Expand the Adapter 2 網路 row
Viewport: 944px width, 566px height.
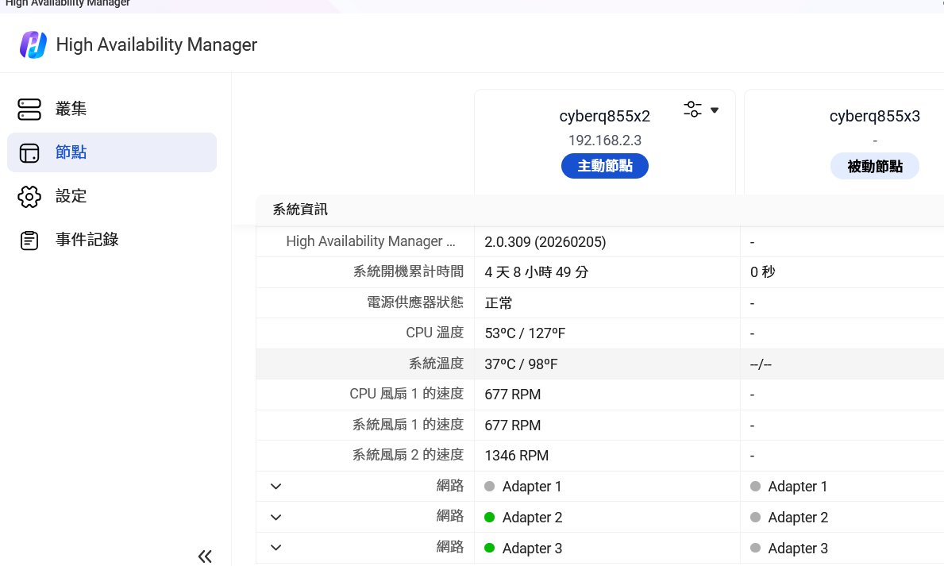(275, 518)
